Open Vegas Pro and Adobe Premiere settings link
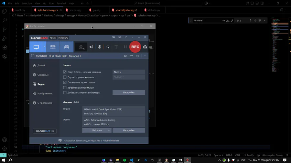The image size is (291, 163). point(92,141)
